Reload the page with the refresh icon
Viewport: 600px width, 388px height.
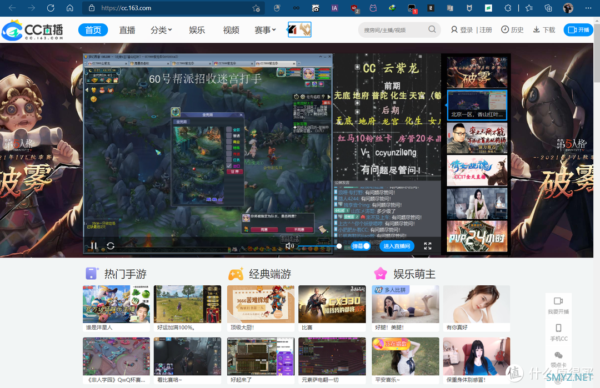(x=51, y=8)
